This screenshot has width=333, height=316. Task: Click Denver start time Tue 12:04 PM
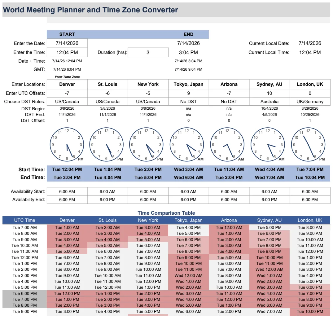click(x=67, y=169)
